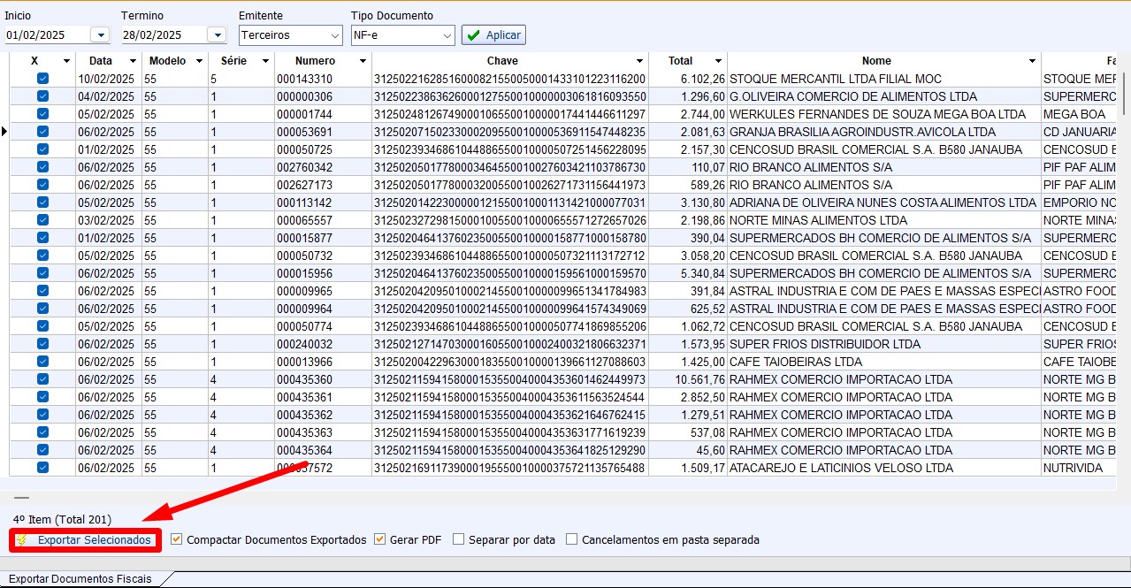The width and height of the screenshot is (1131, 588).
Task: Uncheck the Gerar PDF option
Action: (x=380, y=539)
